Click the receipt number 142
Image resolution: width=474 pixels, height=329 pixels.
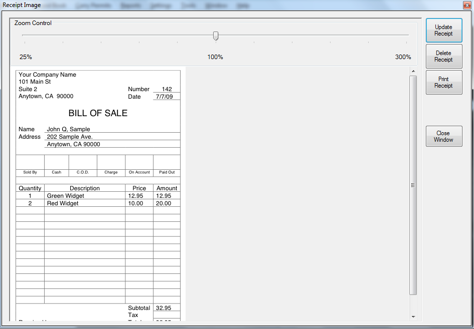(167, 89)
